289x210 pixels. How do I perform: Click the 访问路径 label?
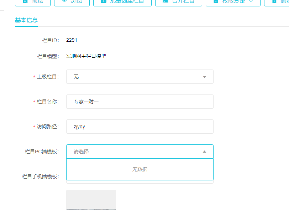48,127
